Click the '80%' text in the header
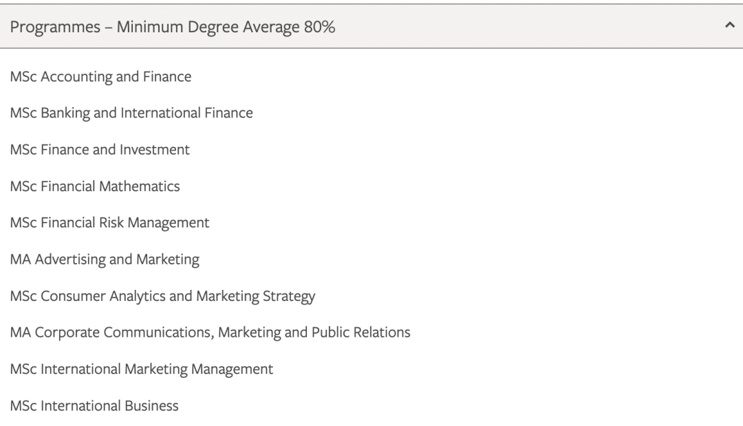Screen dimensions: 743x426 [319, 28]
